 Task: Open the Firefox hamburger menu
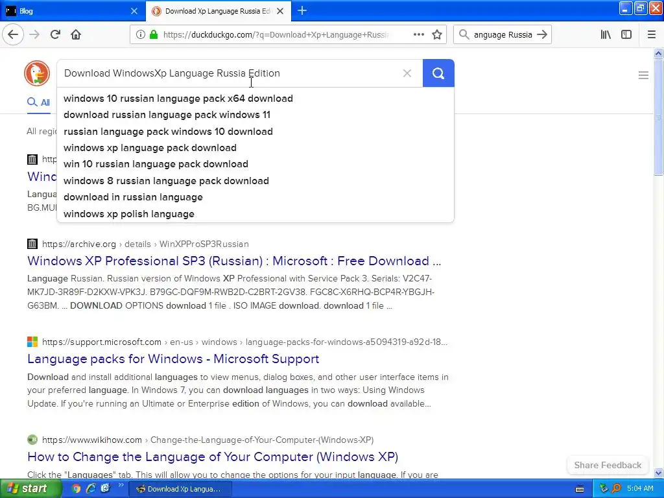(x=651, y=35)
